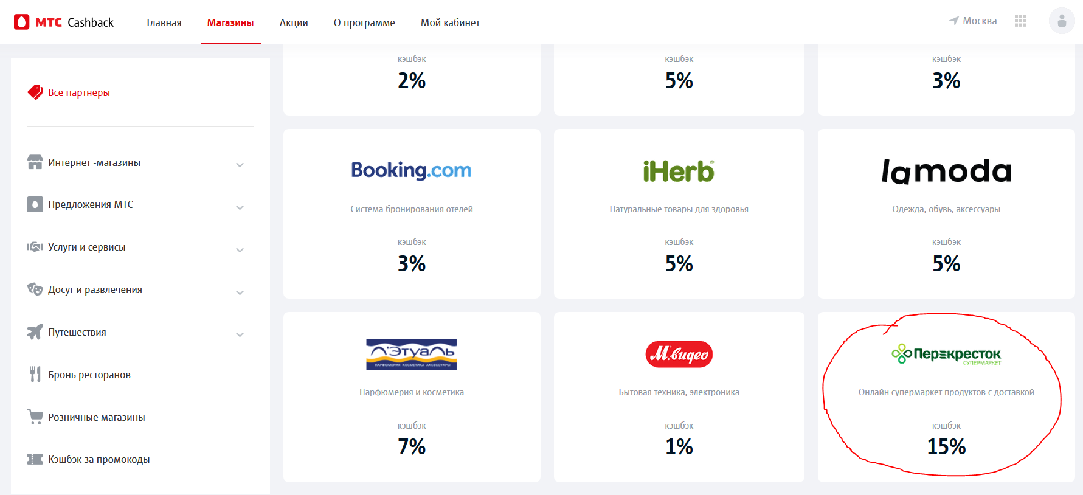
Task: Click the fork and knife restaurant icon
Action: 35,375
